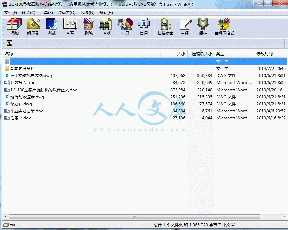Screen dimensions: 288x230
Task: Click the disk icon in the status bar
Action: (x=6, y=225)
